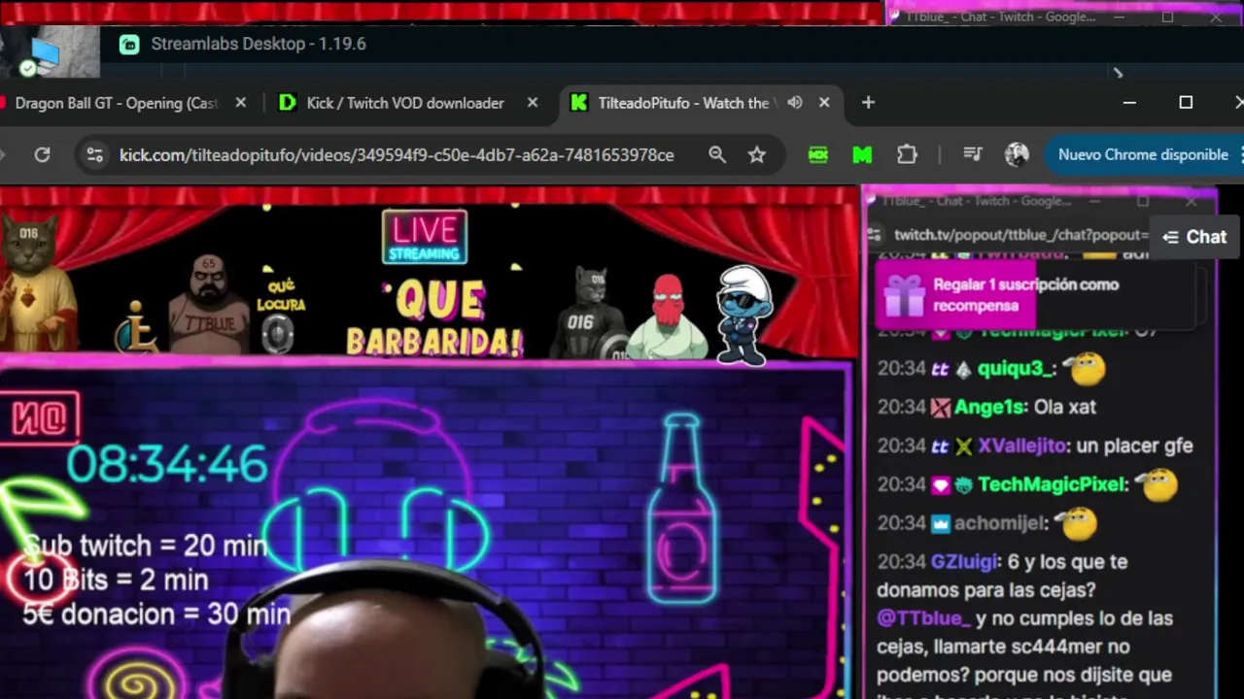Screen dimensions: 1244x699
Task: Click 'Ola xat' chat message
Action: [1065, 407]
